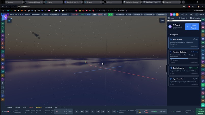Open the Dashboard button
The height and width of the screenshot is (115, 205).
(x=120, y=15)
